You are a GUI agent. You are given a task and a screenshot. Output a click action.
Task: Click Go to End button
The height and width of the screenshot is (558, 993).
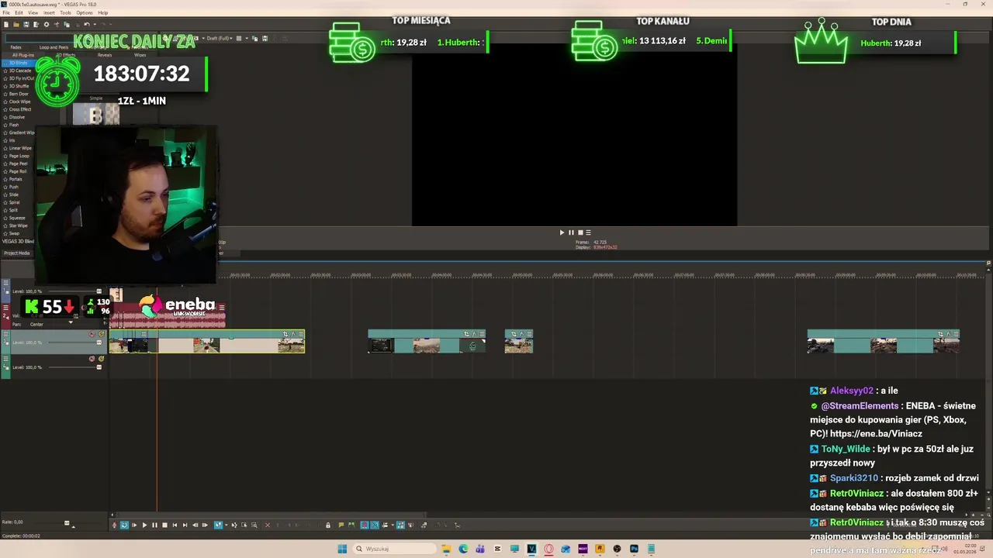(x=185, y=525)
